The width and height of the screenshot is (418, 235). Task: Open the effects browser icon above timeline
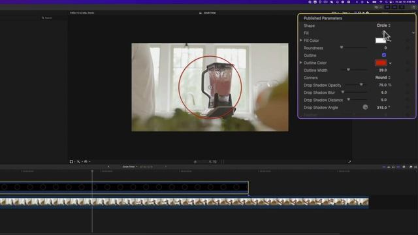411,167
